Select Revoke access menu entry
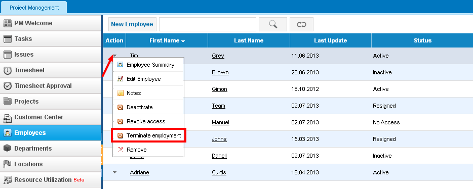 pos(148,121)
